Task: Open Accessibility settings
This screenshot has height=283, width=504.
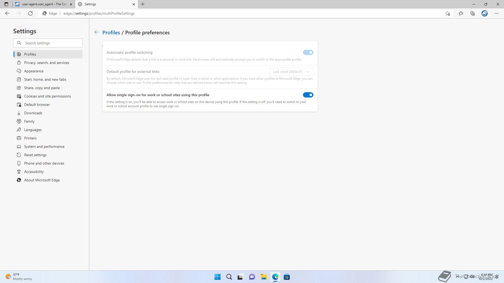Action: (48, 172)
